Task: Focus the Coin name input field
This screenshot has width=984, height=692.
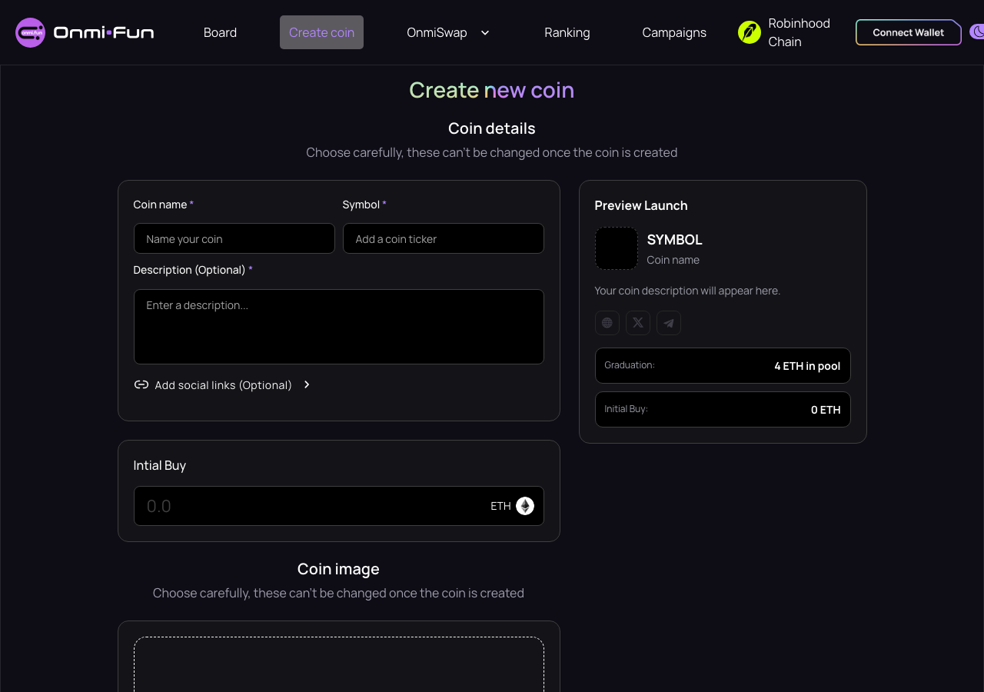Action: [234, 238]
